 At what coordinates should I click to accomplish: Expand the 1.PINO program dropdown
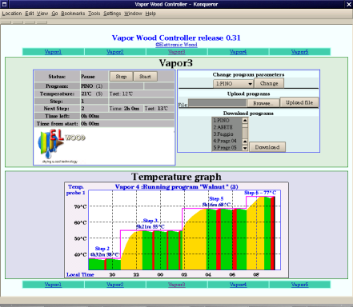233,84
